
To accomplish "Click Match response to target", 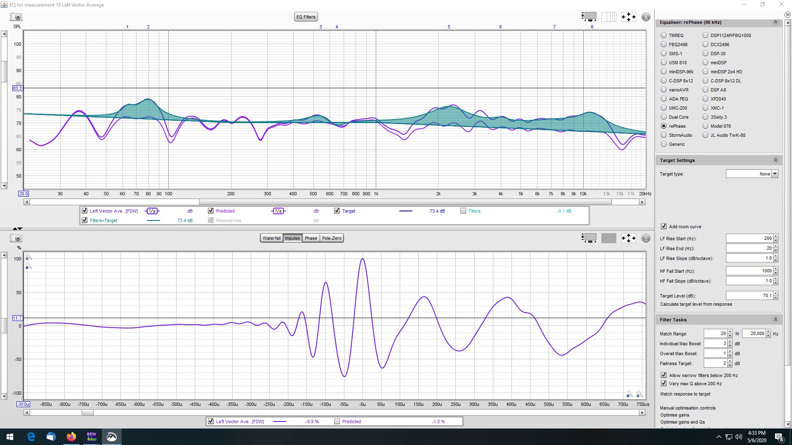I will (685, 394).
